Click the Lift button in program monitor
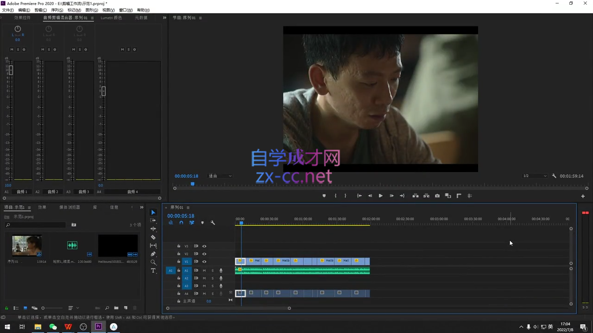Image resolution: width=593 pixels, height=333 pixels. coord(416,196)
